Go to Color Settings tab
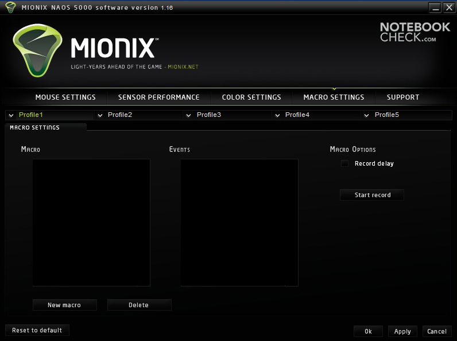The width and height of the screenshot is (457, 341). (x=251, y=97)
